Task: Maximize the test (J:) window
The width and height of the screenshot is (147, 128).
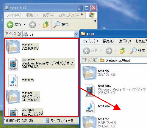Action: 87,8
